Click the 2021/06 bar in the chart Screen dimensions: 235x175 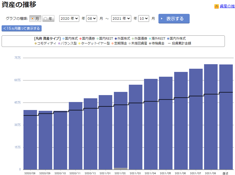tap(181, 121)
